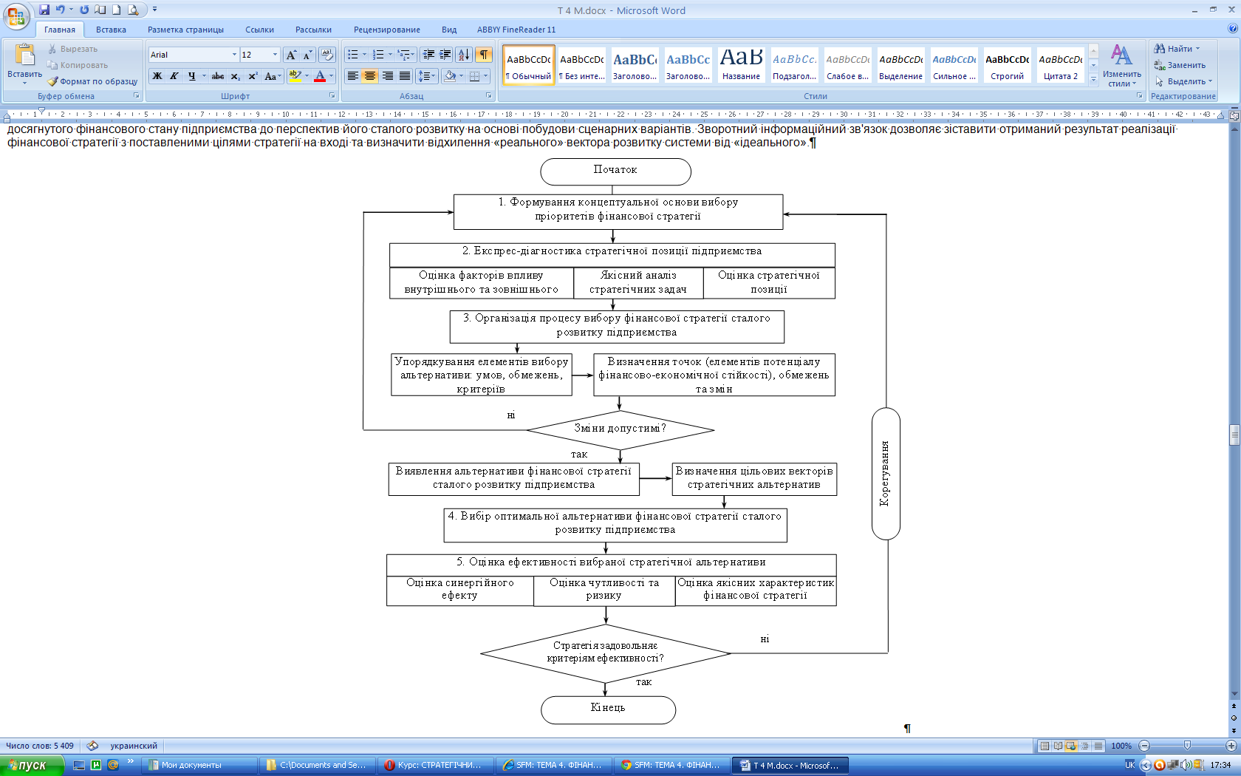Apply Format Painter (Формат по образцу)
Screen dimensions: 1241x776
tap(92, 81)
